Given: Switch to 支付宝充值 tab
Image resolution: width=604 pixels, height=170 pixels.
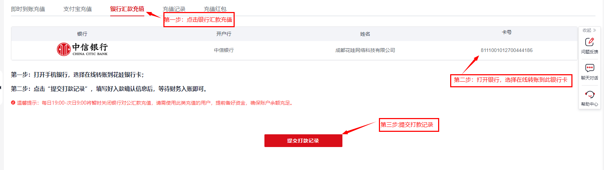Looking at the screenshot, I should pyautogui.click(x=78, y=9).
